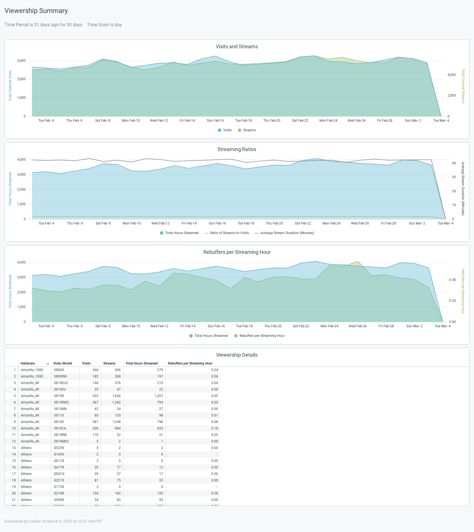This screenshot has height=532, width=474.
Task: Click the 1,207 hours value for 3810R
Action: 159,396
